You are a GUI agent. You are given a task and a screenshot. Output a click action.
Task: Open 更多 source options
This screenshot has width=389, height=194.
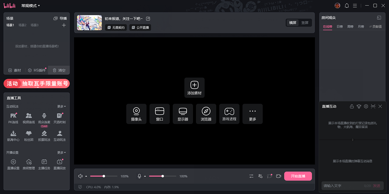pos(253,114)
